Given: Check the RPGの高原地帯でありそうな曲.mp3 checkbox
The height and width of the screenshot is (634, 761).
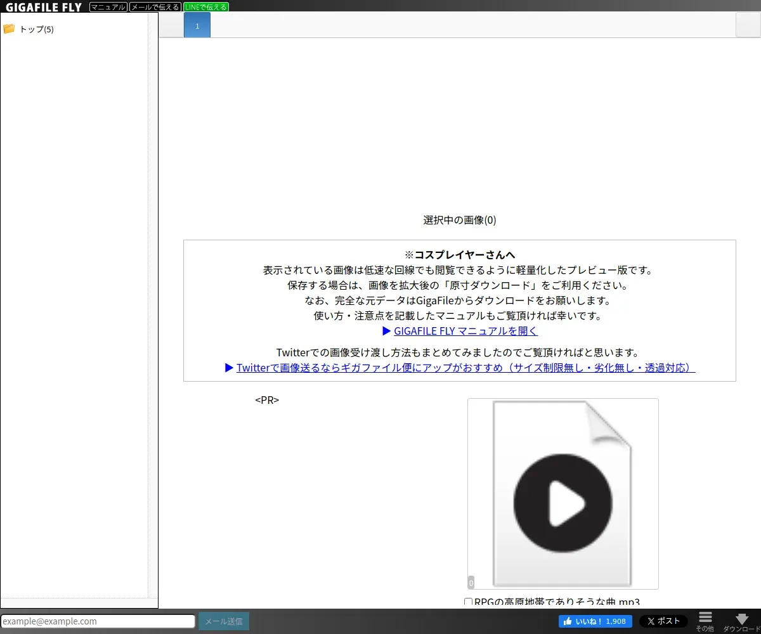Looking at the screenshot, I should [469, 602].
